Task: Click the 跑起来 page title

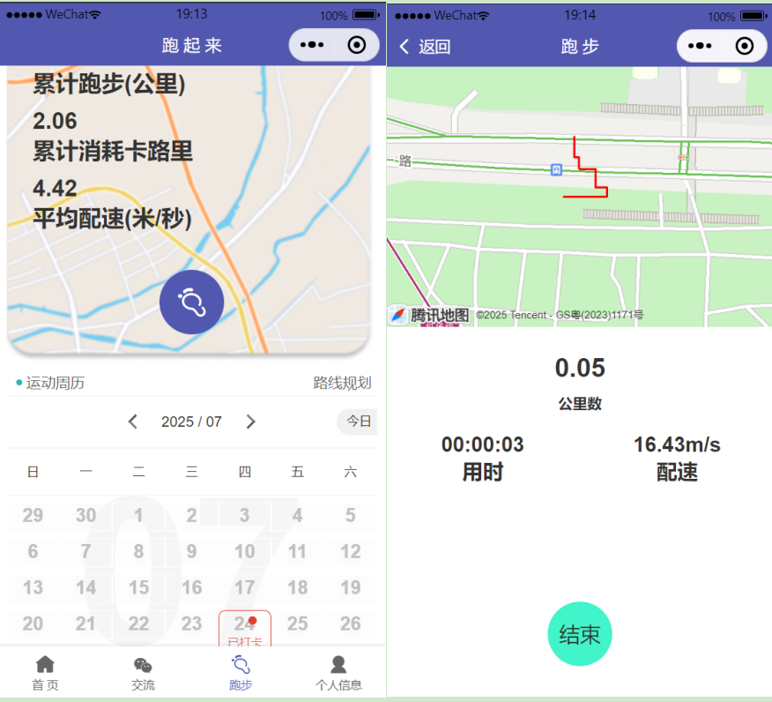Action: 191,45
